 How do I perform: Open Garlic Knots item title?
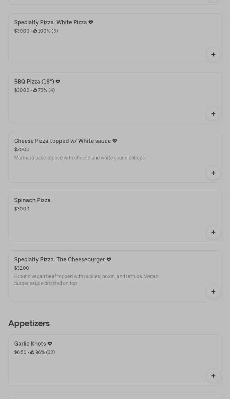coord(30,344)
